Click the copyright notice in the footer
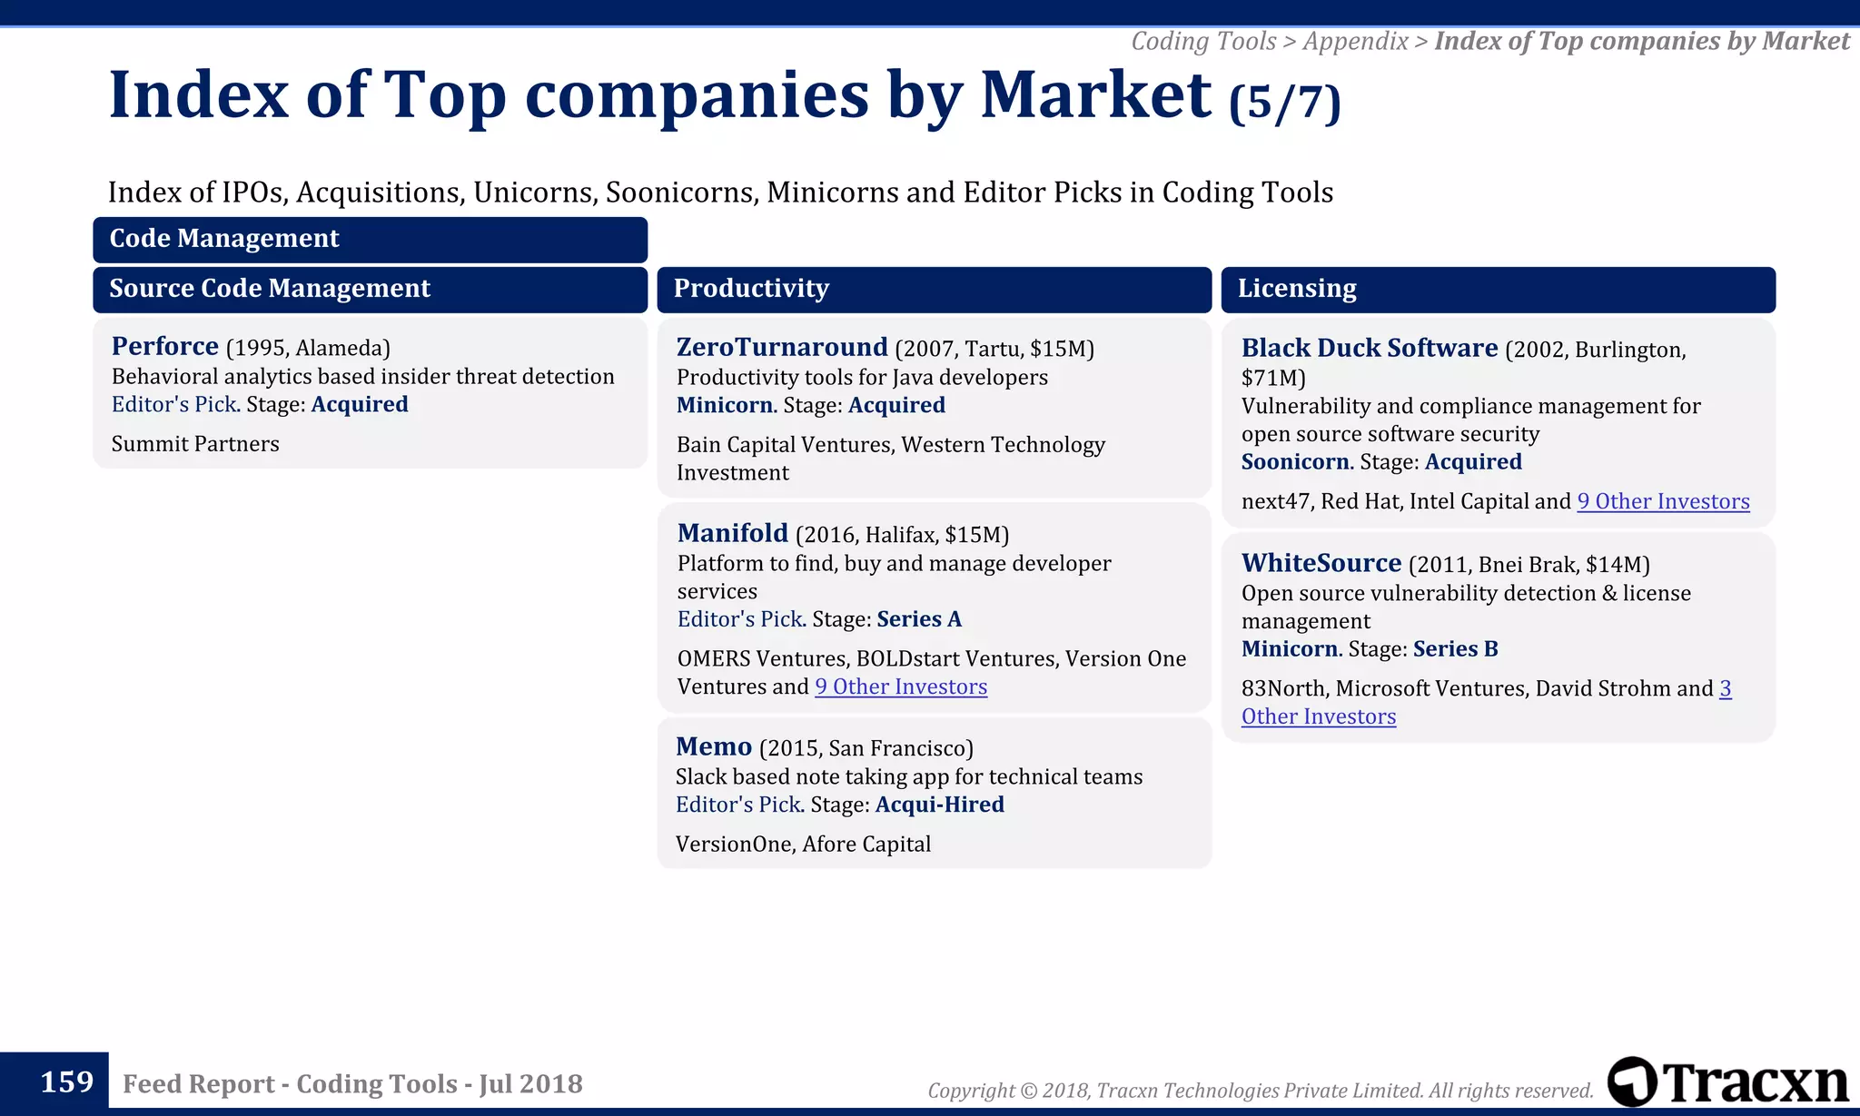Image resolution: width=1860 pixels, height=1116 pixels. point(1261,1091)
